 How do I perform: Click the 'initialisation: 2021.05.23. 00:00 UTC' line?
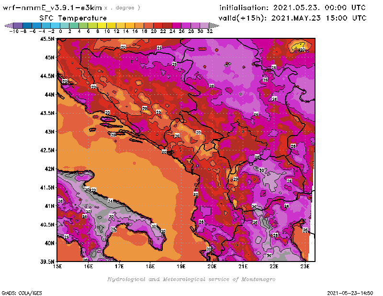293,8
